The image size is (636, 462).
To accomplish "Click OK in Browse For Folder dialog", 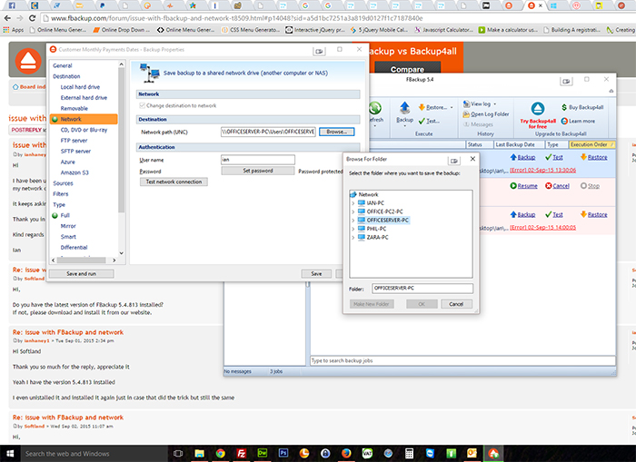I will (422, 304).
